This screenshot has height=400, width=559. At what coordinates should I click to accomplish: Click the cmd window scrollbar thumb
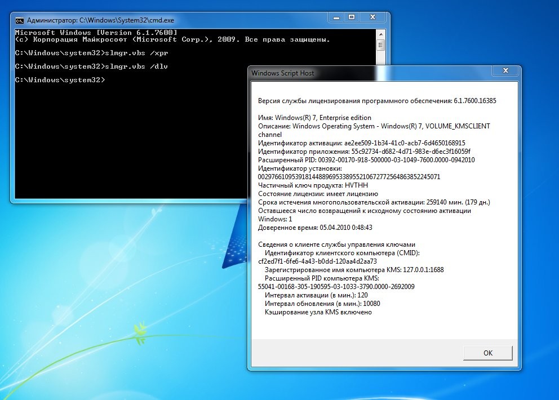point(381,45)
